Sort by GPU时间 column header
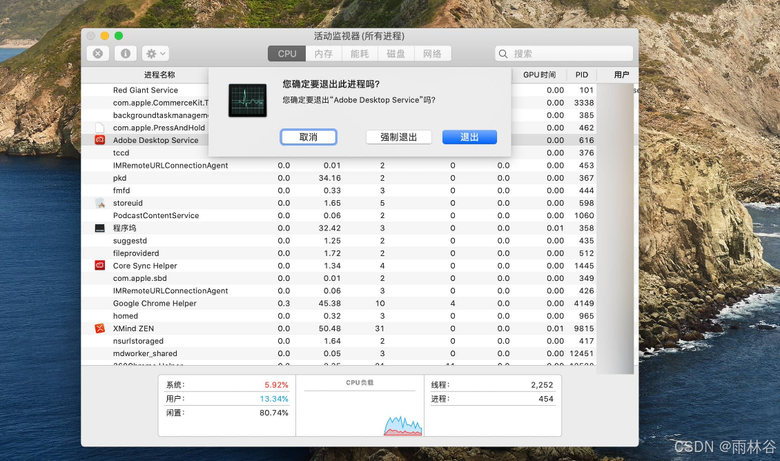Viewport: 780px width, 461px height. (x=539, y=75)
